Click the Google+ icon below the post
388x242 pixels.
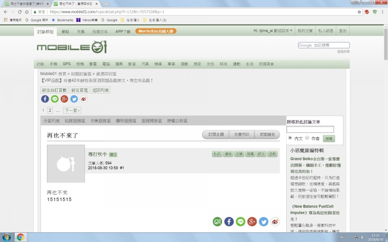[252, 222]
